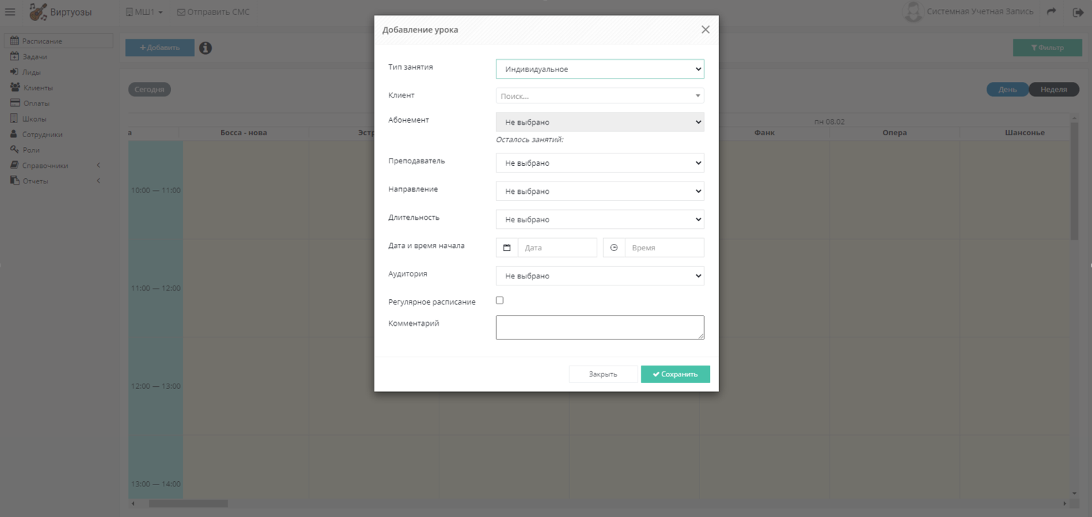The image size is (1092, 517).
Task: Switch the schedule view to День
Action: (1007, 90)
